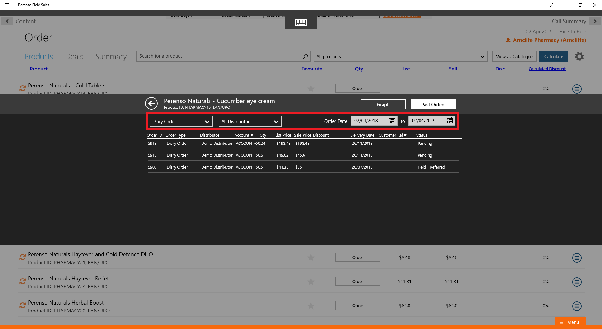The image size is (602, 329).
Task: Favourite the Cold Tablets product star
Action: (311, 89)
